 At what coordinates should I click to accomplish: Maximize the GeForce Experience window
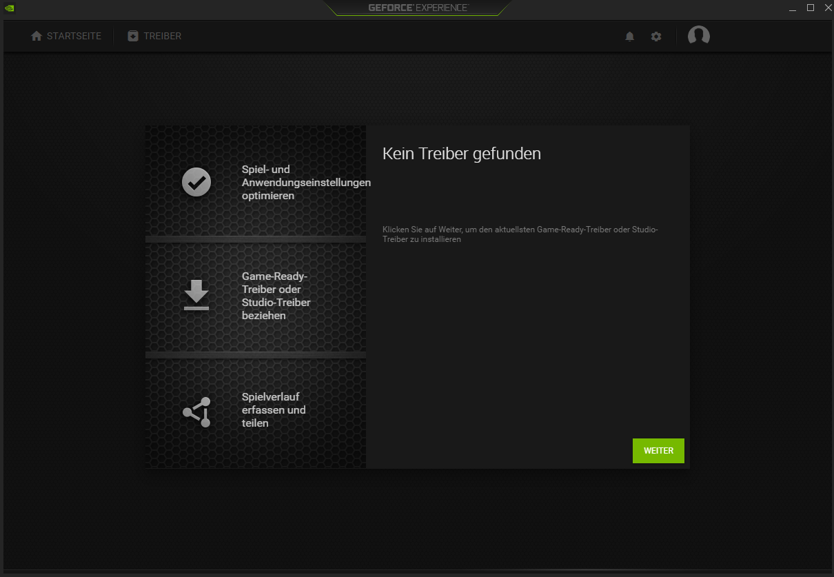811,8
